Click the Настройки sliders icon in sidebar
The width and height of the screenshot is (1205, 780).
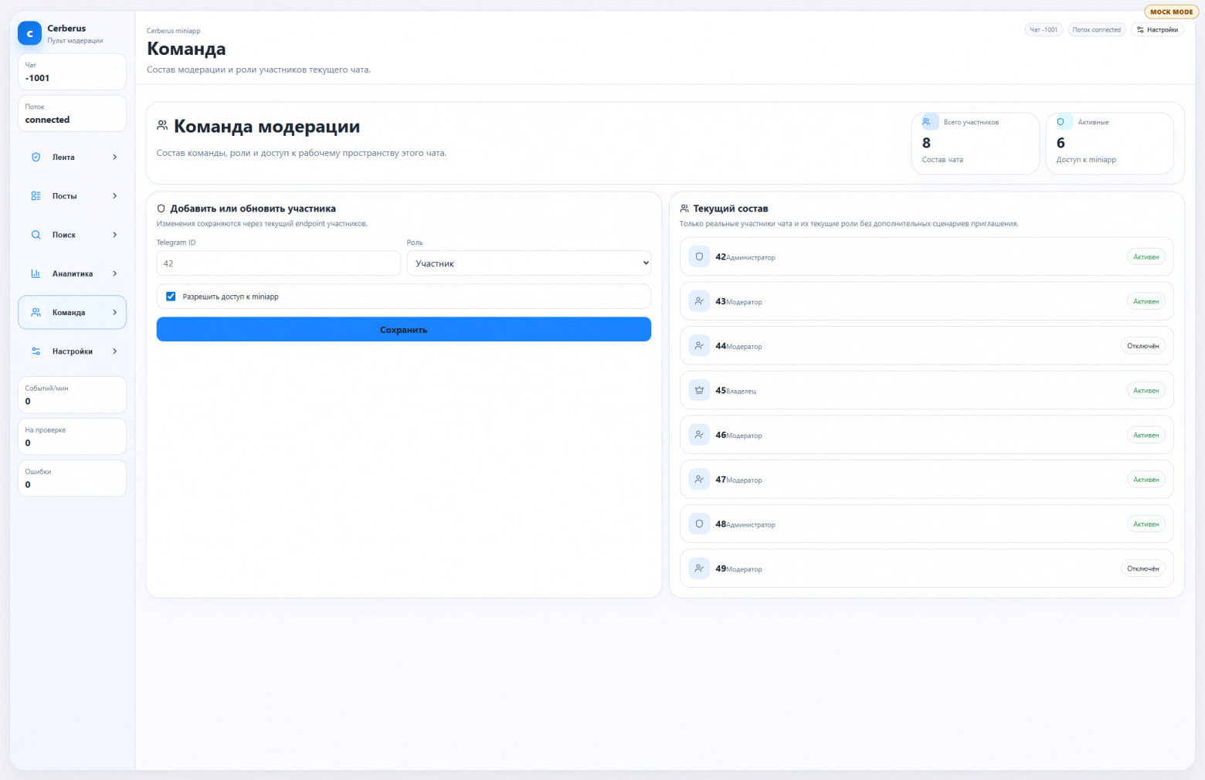pyautogui.click(x=36, y=351)
